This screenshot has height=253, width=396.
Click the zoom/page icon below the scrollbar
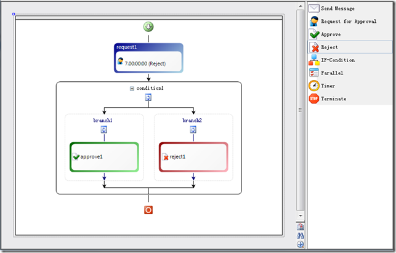301,227
